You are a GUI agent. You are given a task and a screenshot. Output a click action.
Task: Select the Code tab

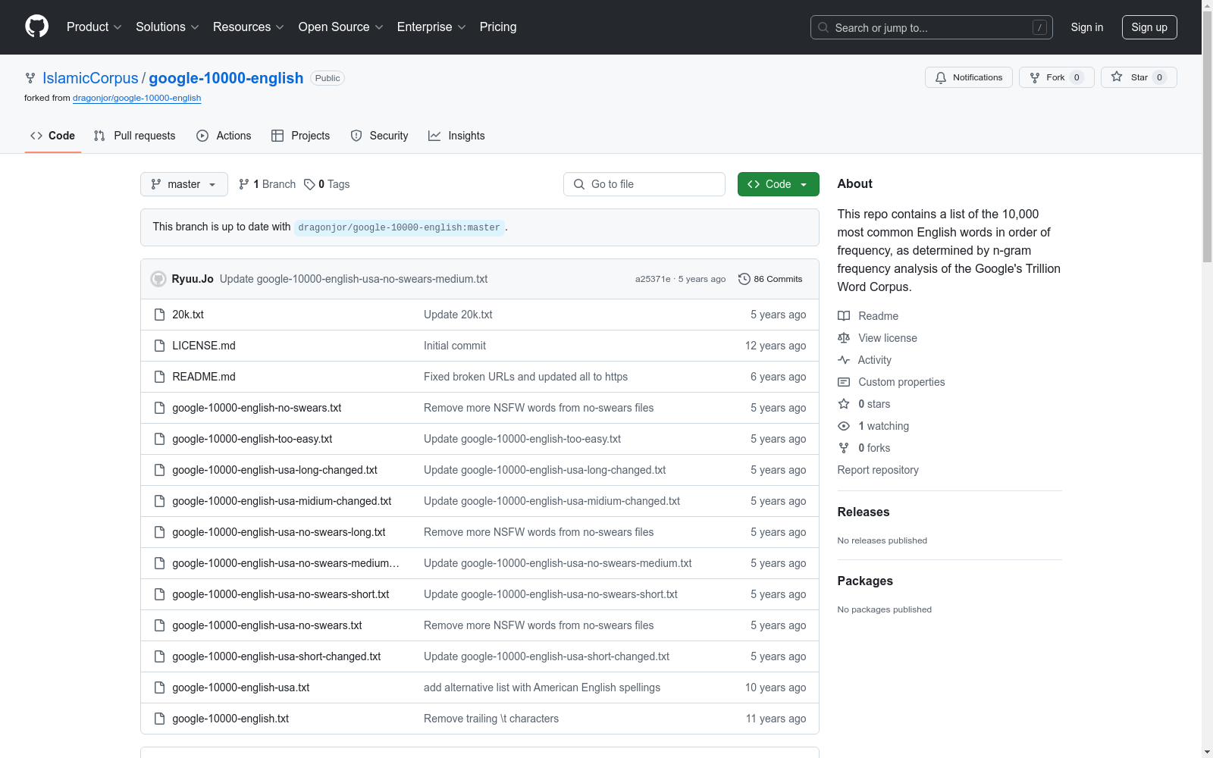click(53, 136)
